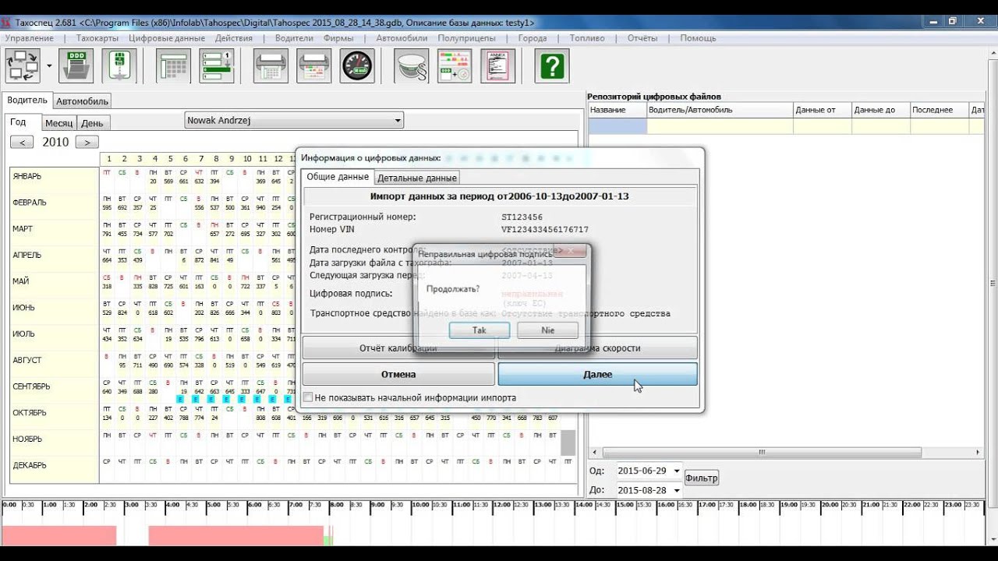This screenshot has height=561, width=998.
Task: Open the Водители menu
Action: [294, 38]
